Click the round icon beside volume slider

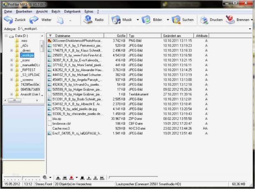[45, 177]
